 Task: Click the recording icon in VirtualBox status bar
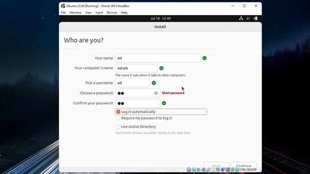222,170
